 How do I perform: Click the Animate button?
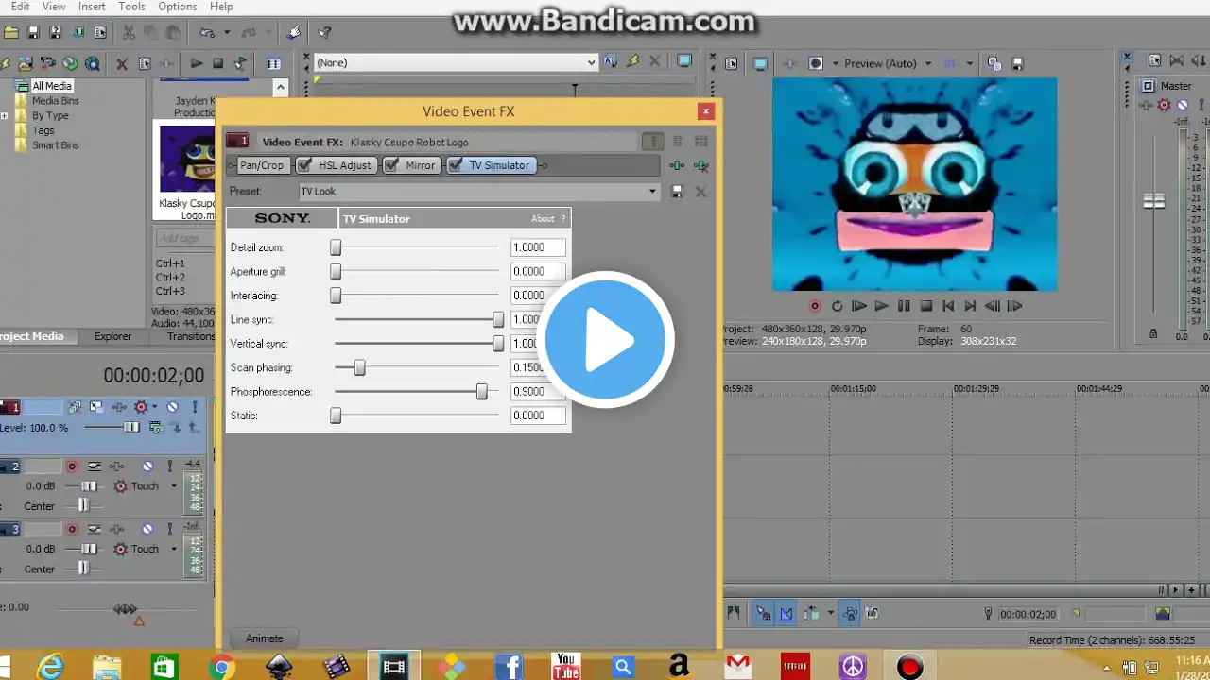coord(265,638)
